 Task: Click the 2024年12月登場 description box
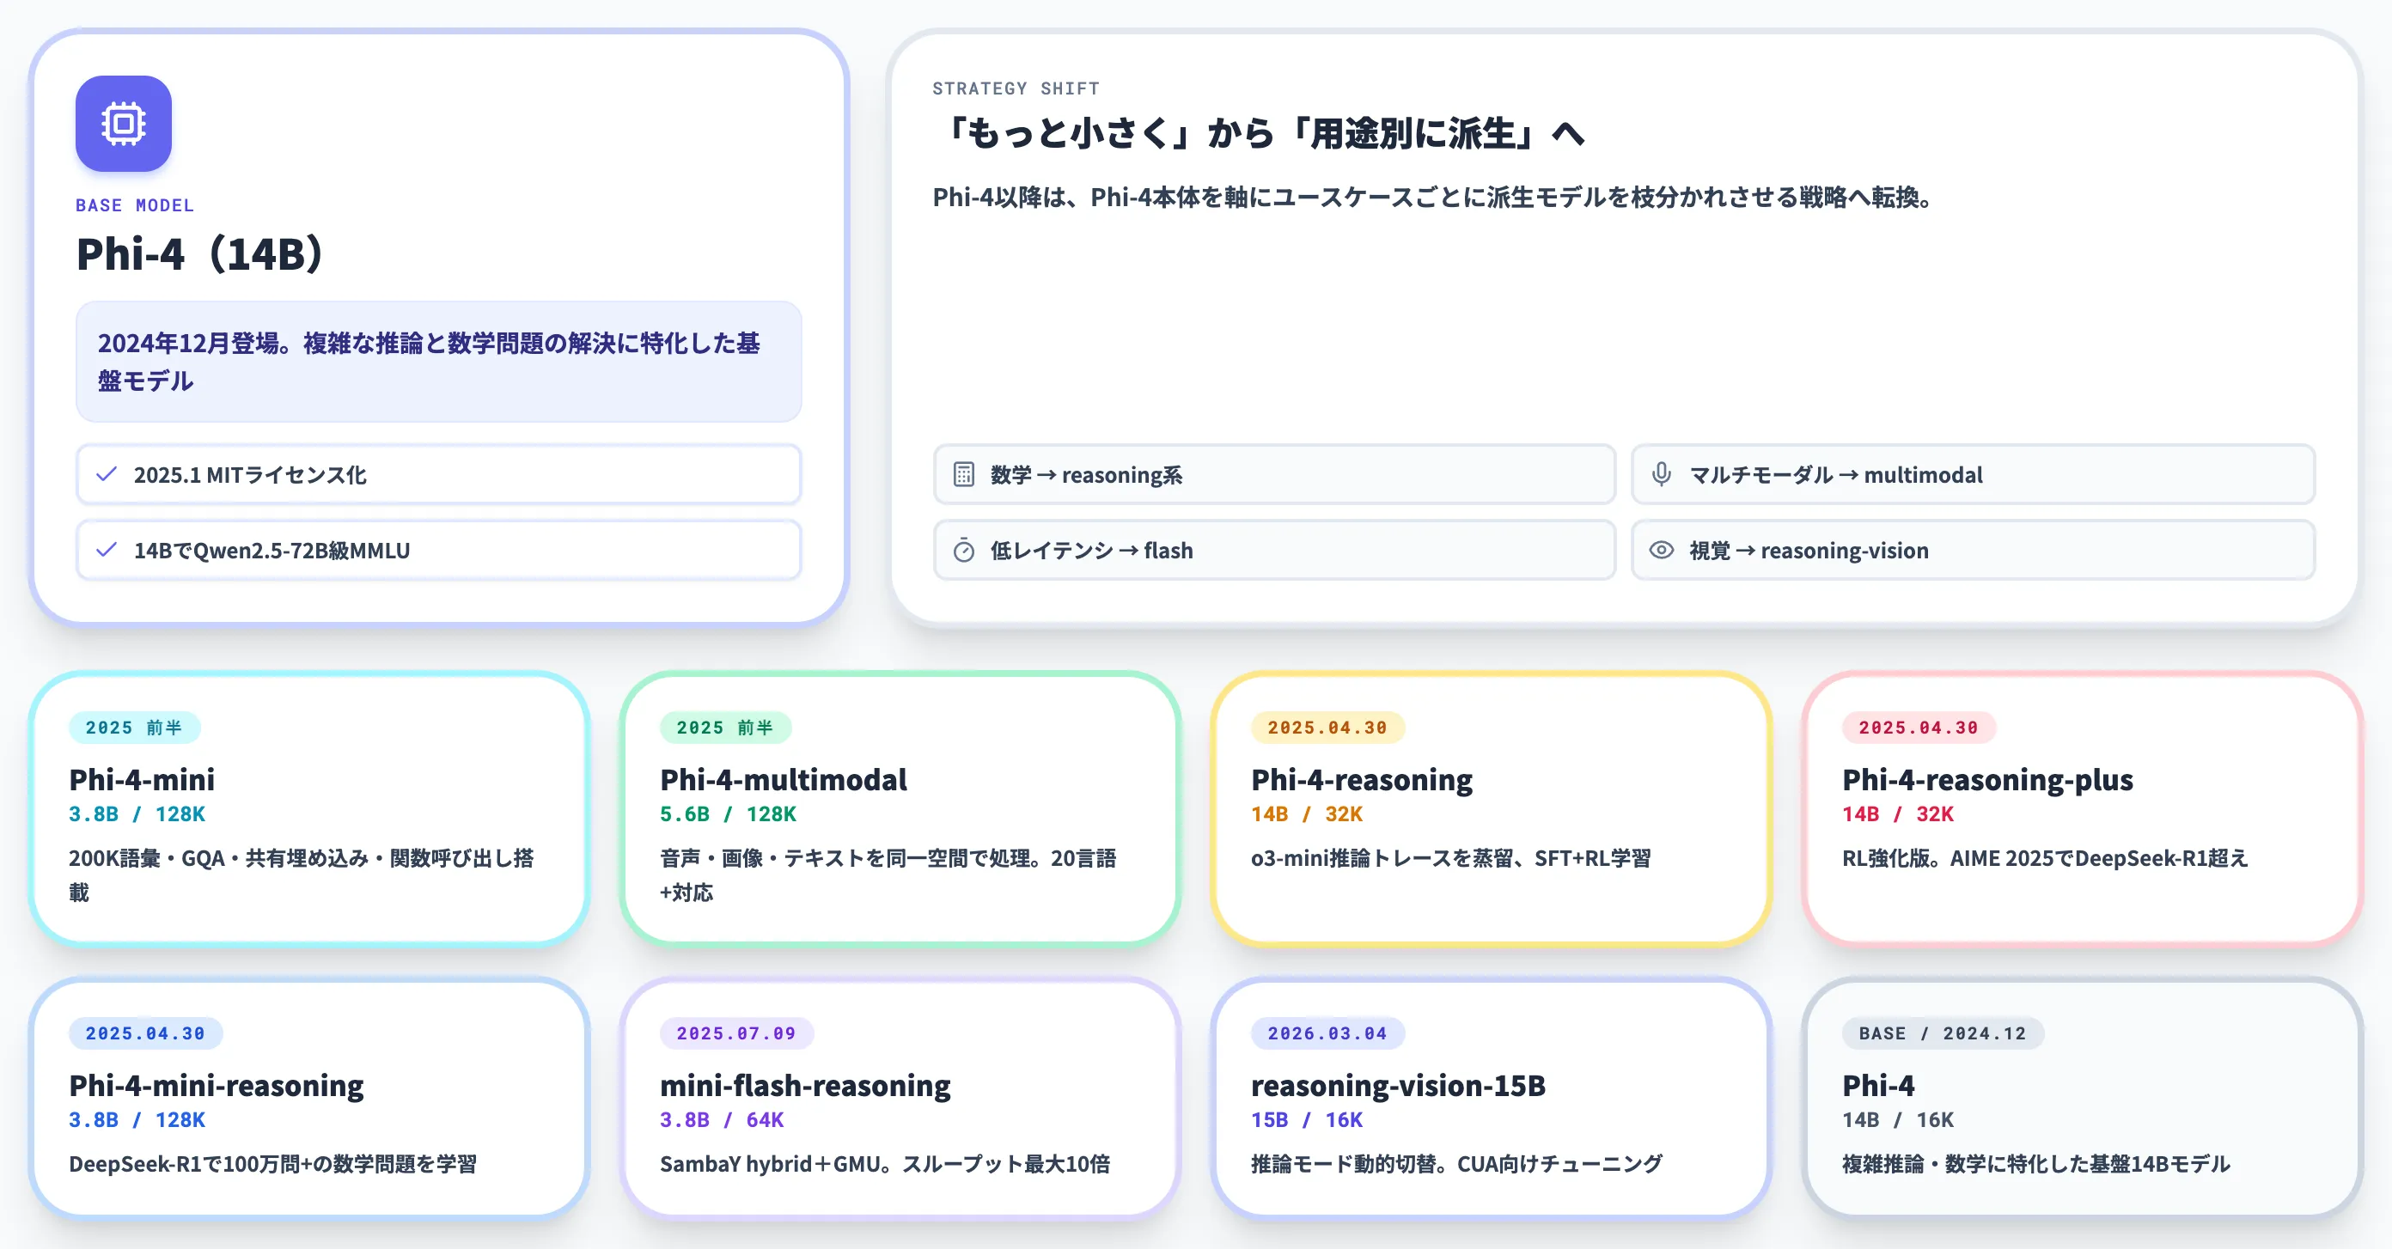click(438, 362)
